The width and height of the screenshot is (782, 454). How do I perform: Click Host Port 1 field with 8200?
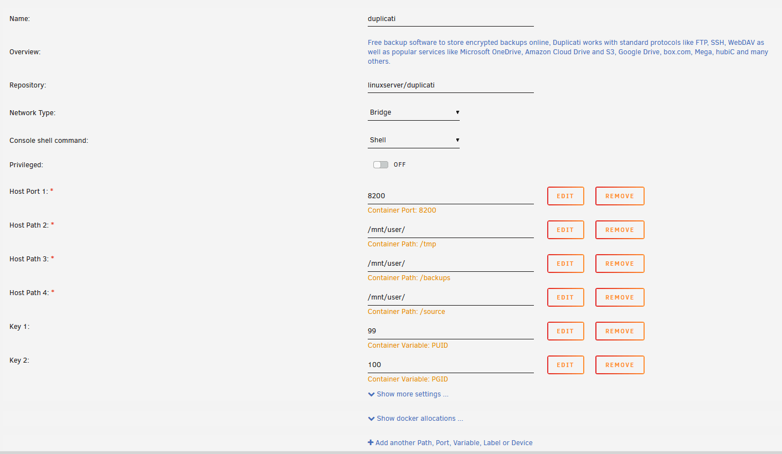click(x=451, y=196)
